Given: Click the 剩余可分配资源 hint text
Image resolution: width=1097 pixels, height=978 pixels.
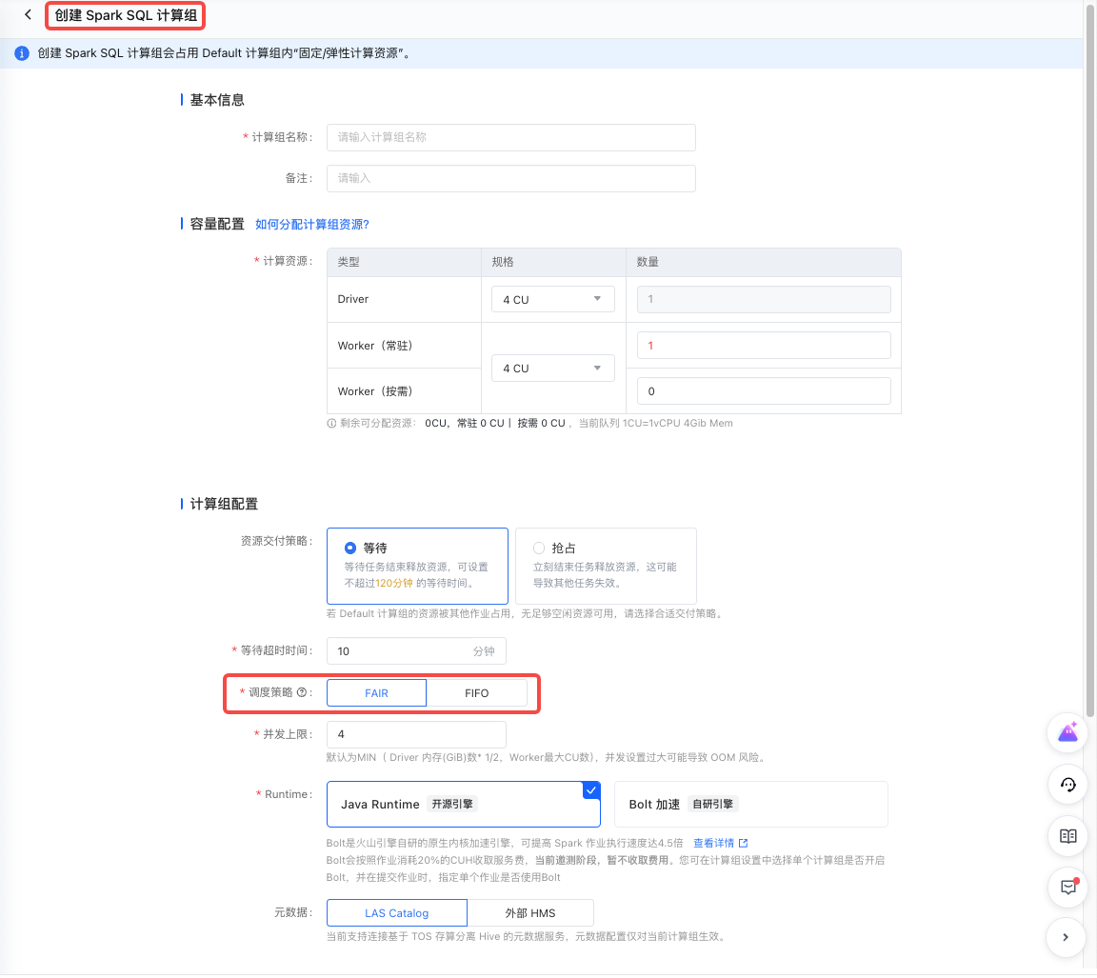Looking at the screenshot, I should point(529,423).
